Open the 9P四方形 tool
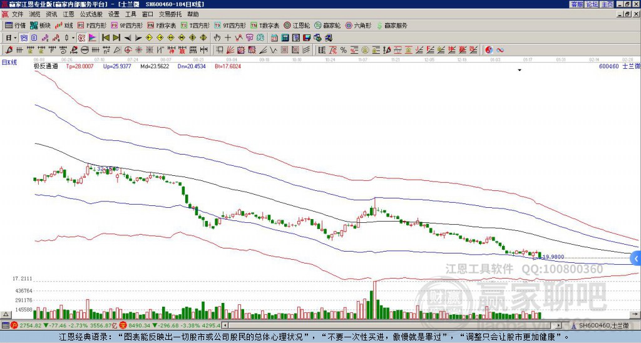 126,25
